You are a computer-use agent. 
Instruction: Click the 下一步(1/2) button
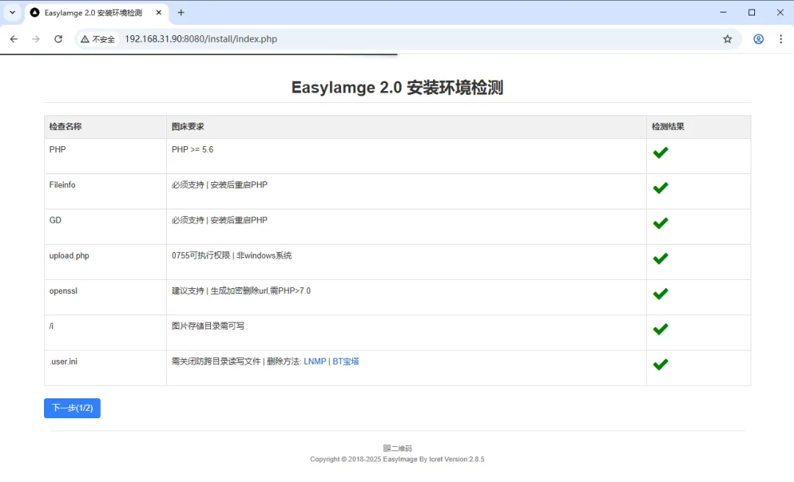click(72, 408)
